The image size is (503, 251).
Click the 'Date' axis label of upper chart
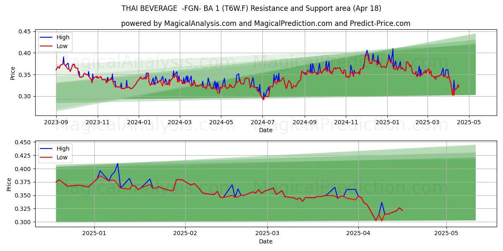click(266, 130)
